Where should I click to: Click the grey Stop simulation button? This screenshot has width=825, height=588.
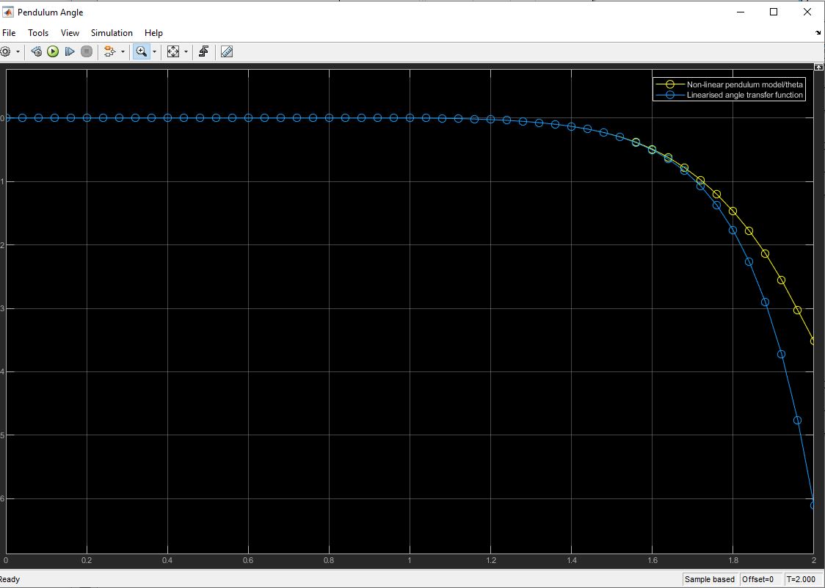click(x=87, y=51)
